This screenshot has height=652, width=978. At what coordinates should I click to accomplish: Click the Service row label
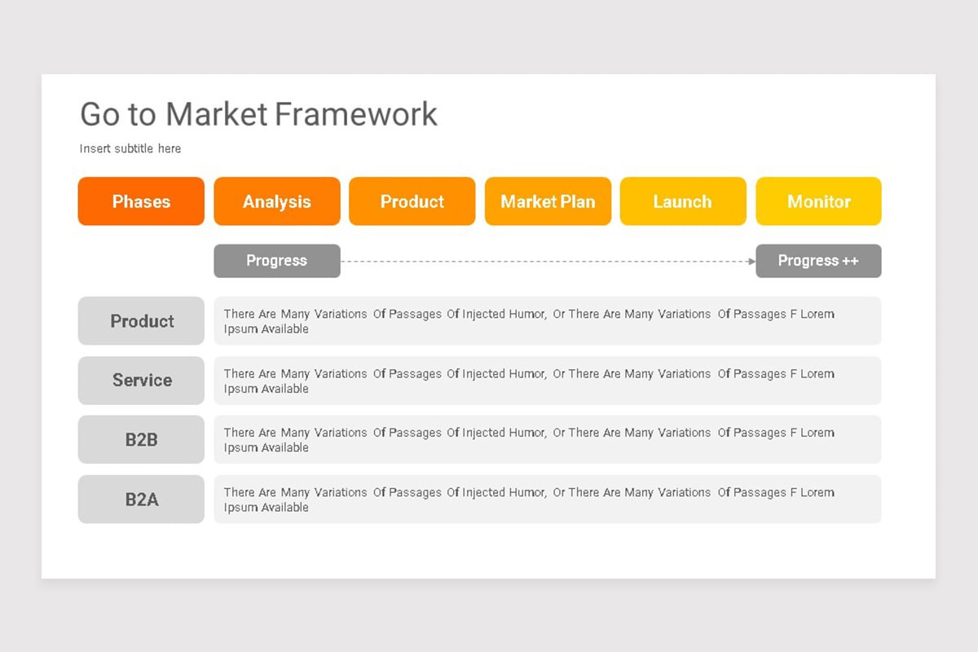tap(141, 381)
